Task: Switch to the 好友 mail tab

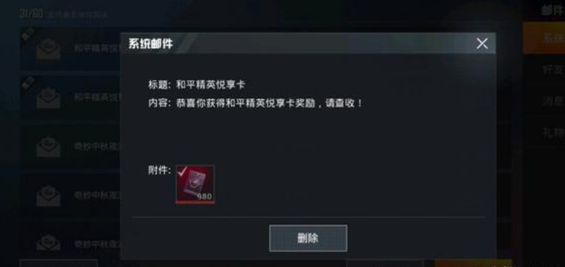Action: coord(553,69)
